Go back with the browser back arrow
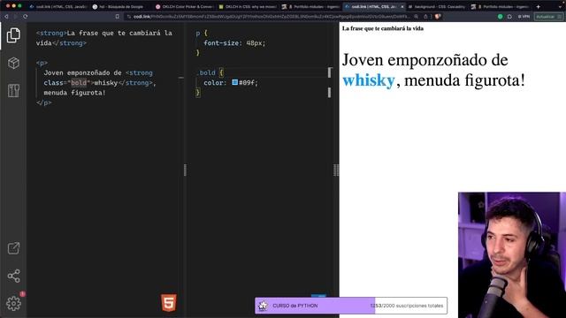Image resolution: width=566 pixels, height=318 pixels. coord(6,17)
